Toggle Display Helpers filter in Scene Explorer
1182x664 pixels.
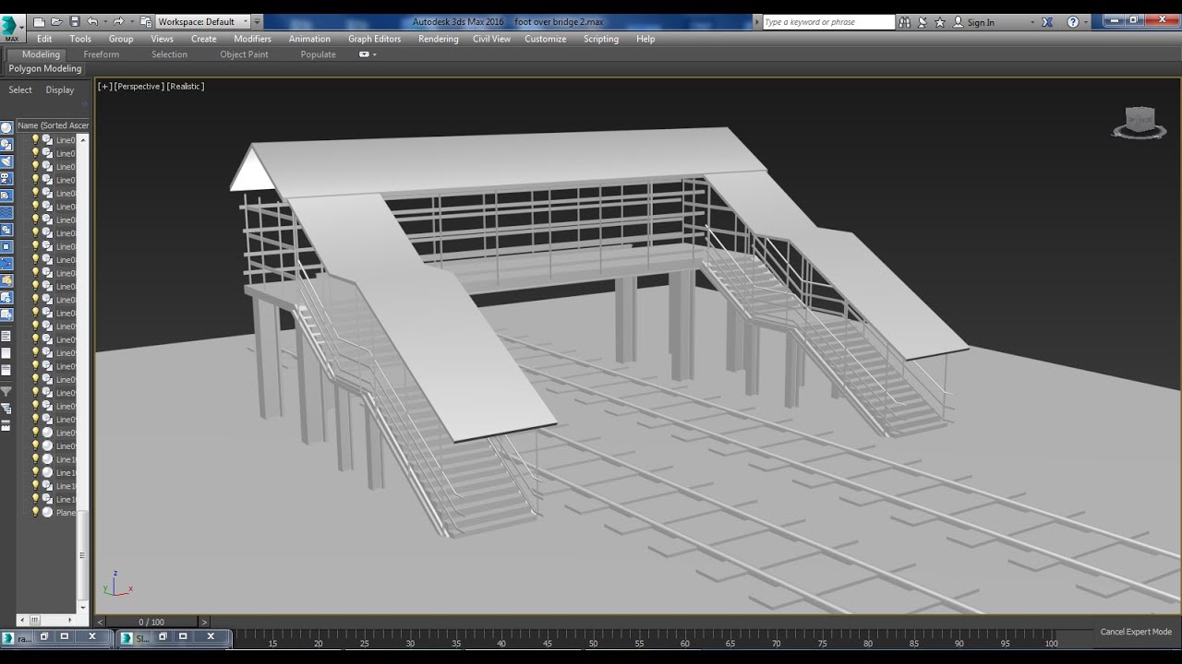pos(6,196)
